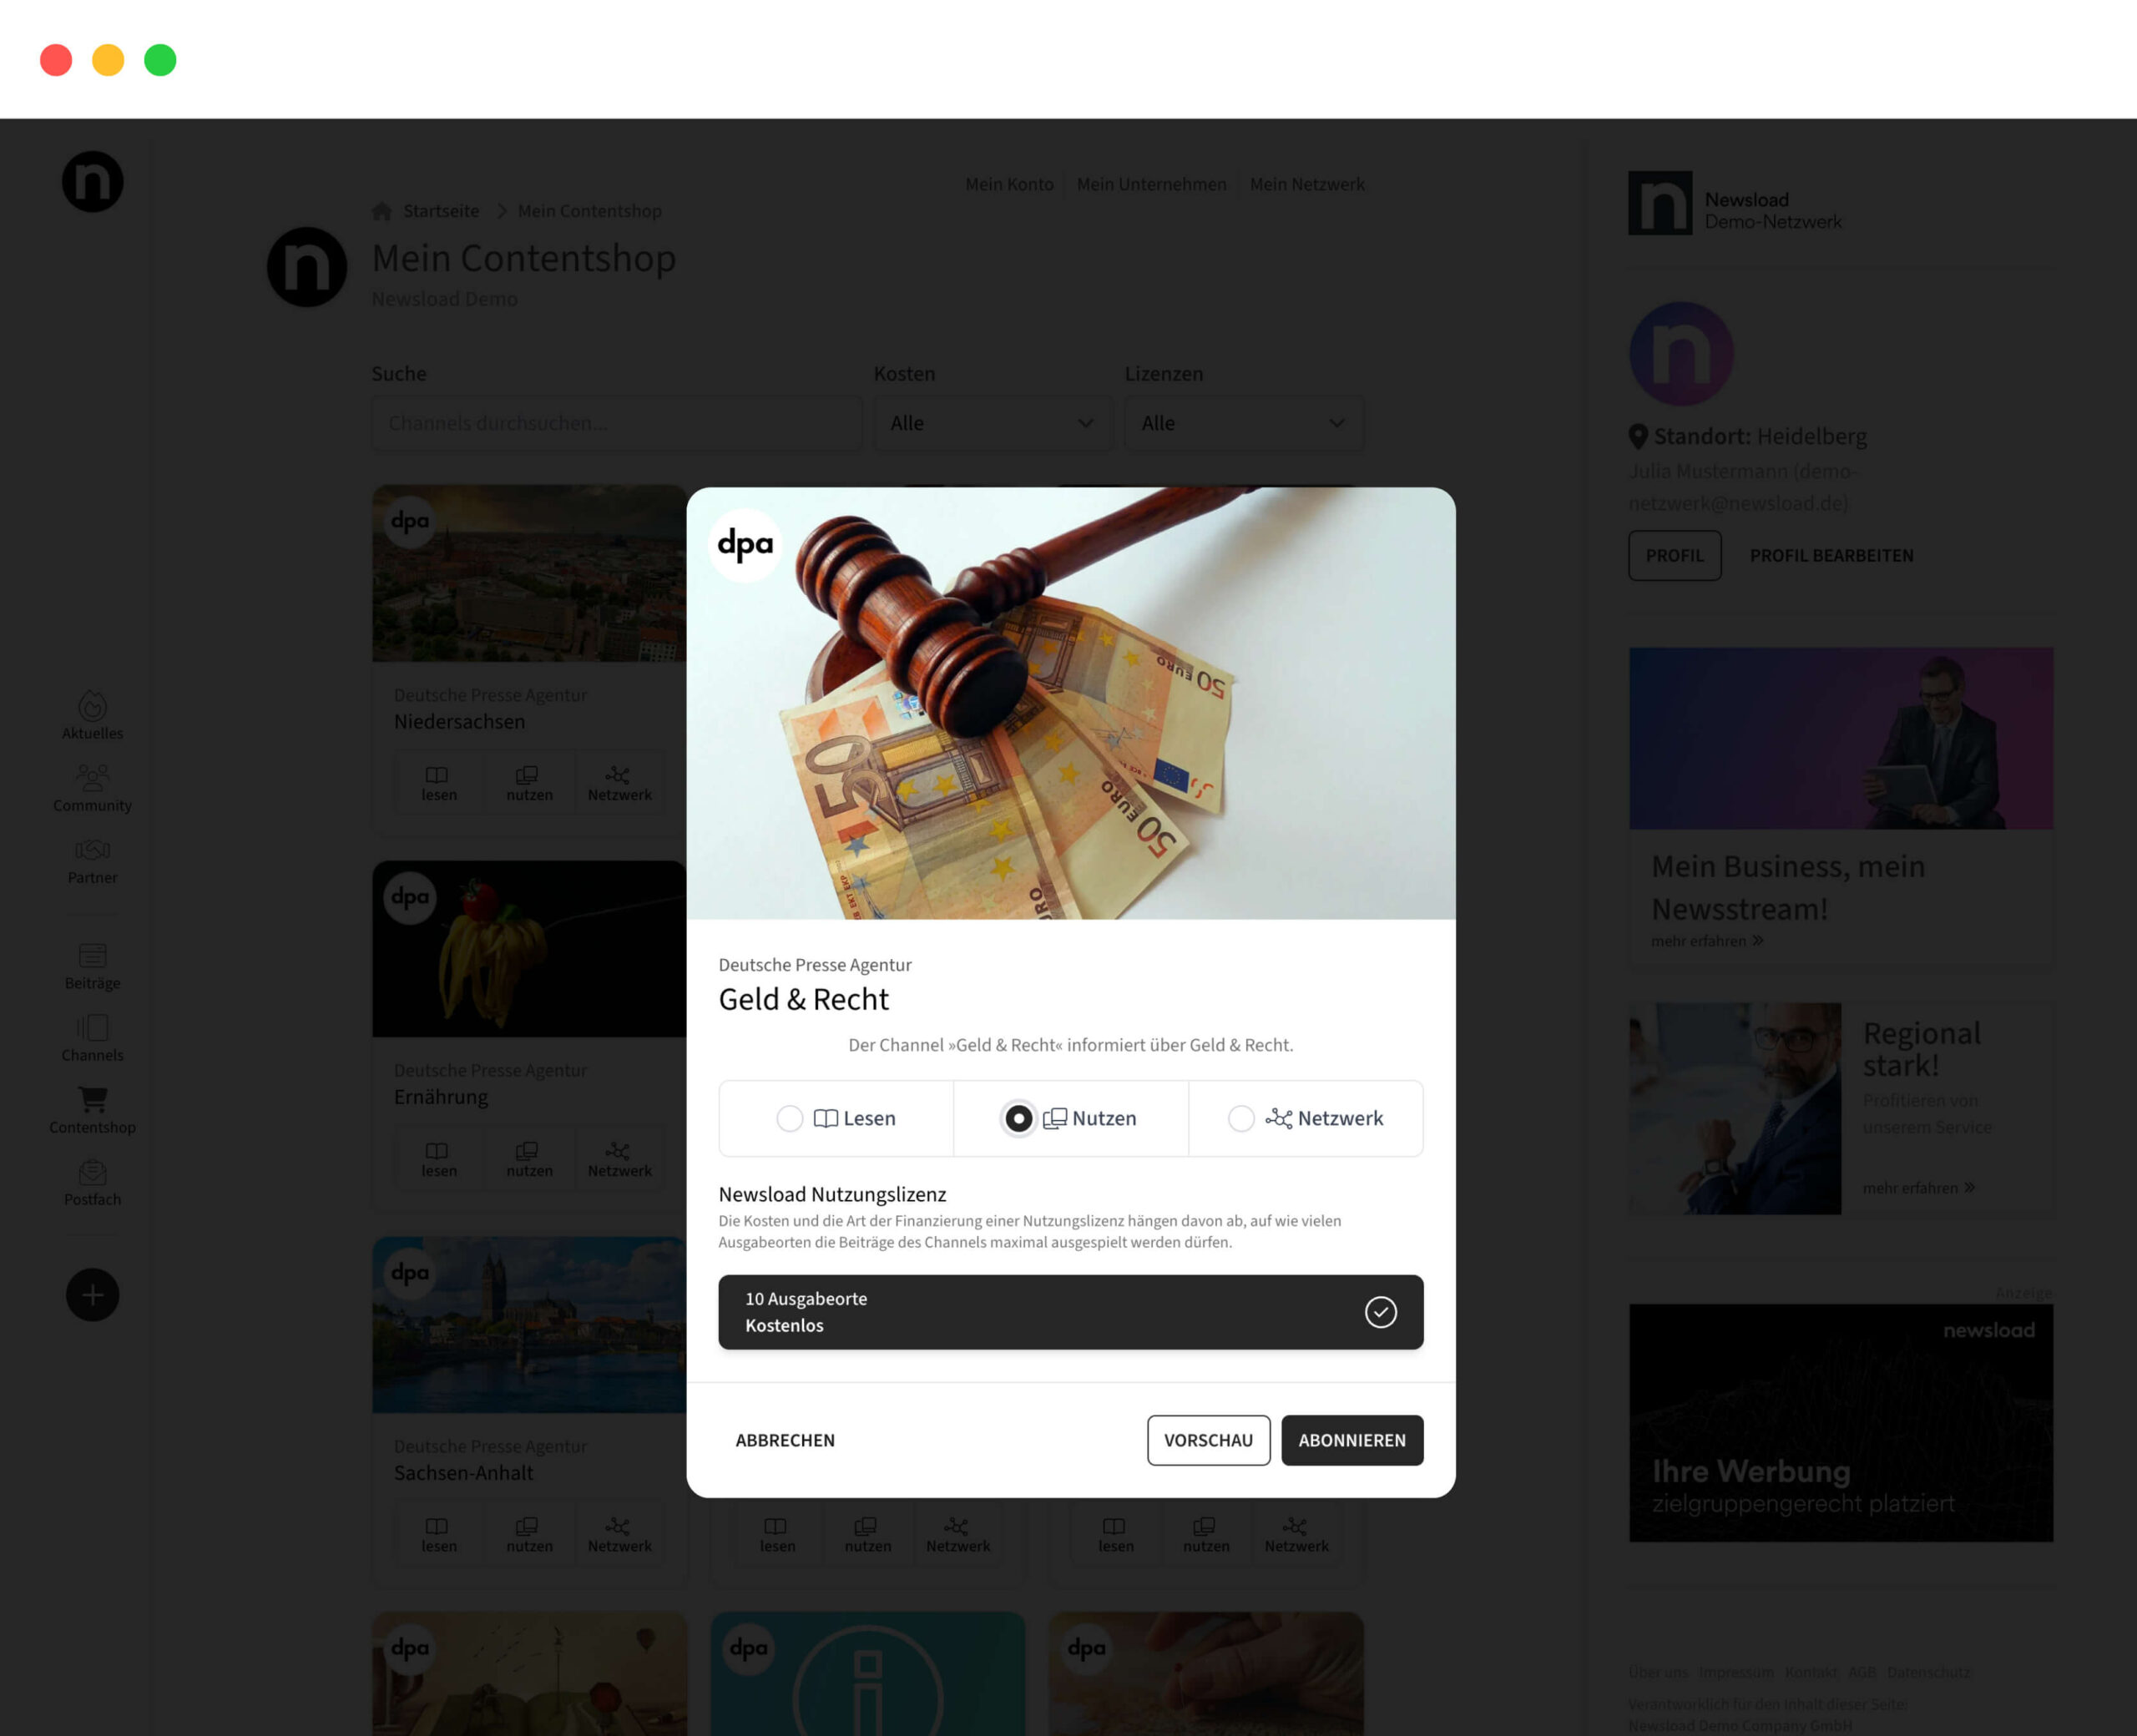
Task: Click the Abonnieren button
Action: (1351, 1439)
